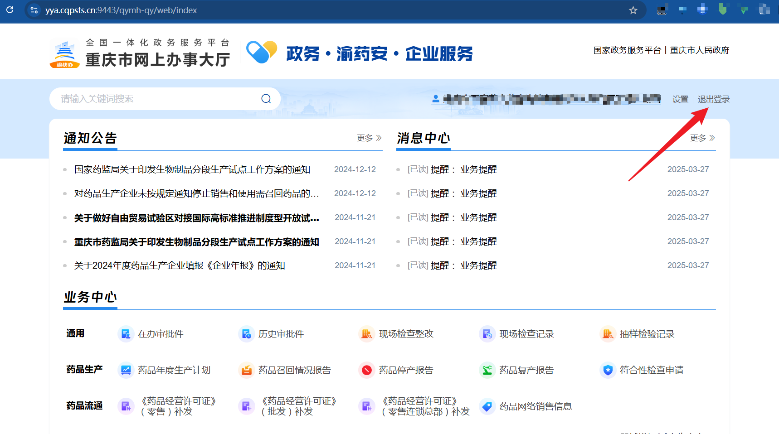The image size is (779, 434).
Task: Open 国家政务服务平台 link
Action: coord(627,50)
